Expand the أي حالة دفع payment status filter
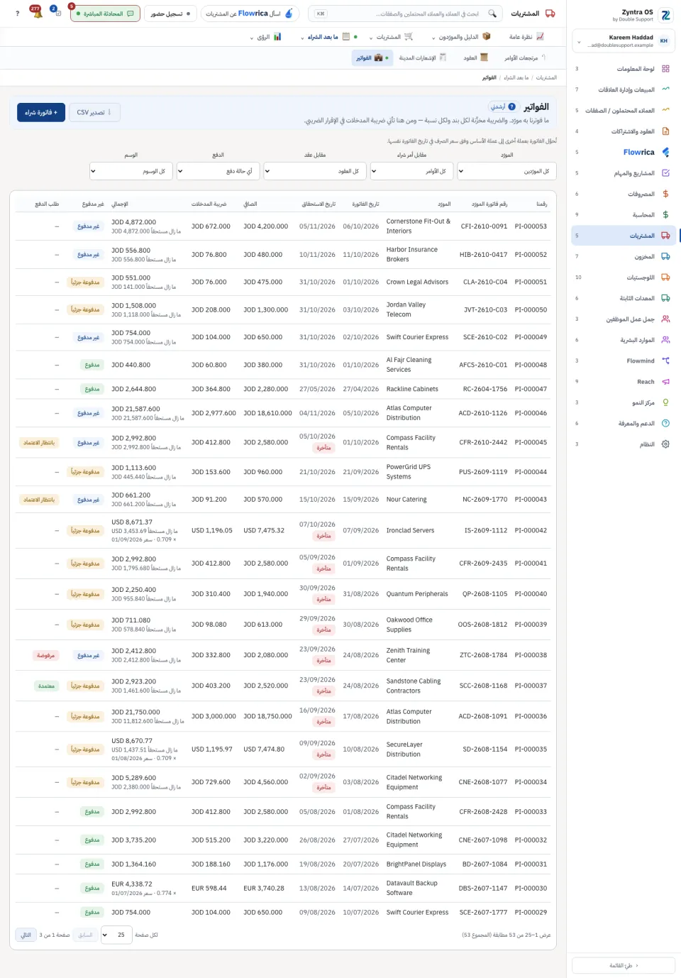The image size is (681, 978). point(218,171)
